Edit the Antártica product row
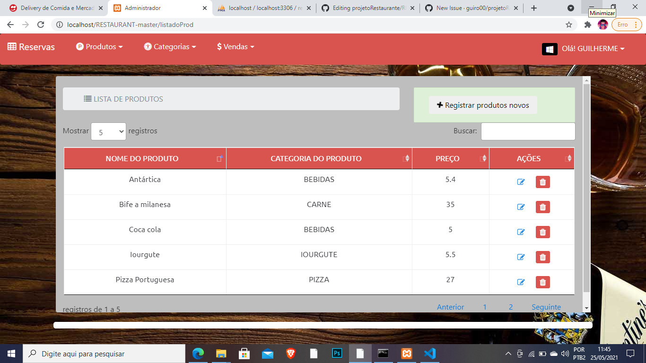The image size is (646, 363). (x=521, y=182)
